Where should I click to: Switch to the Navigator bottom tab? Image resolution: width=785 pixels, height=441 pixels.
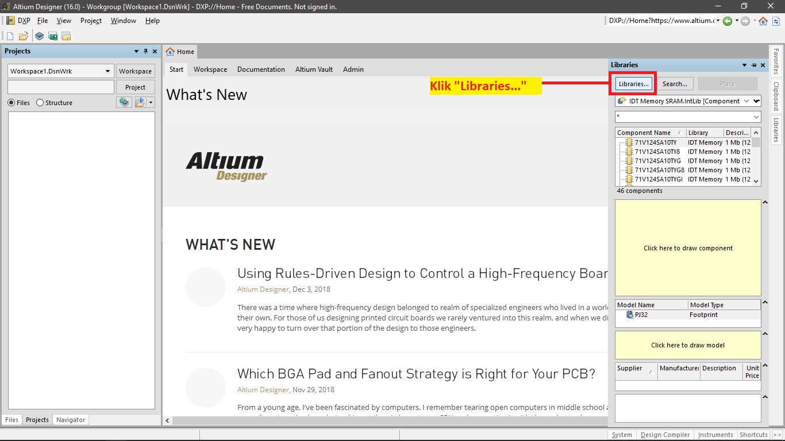pyautogui.click(x=71, y=420)
